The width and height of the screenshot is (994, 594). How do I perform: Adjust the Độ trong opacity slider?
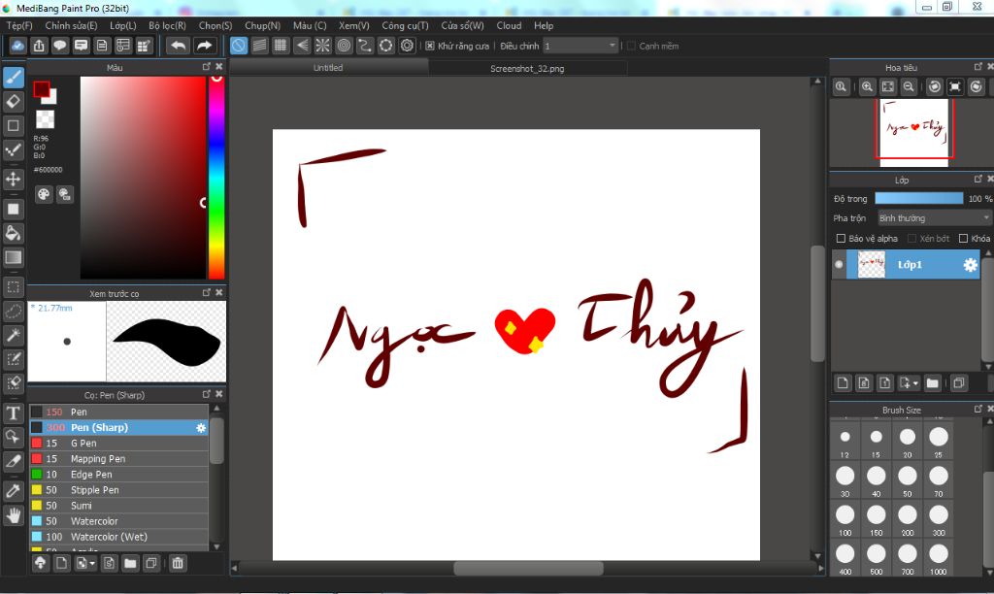pyautogui.click(x=919, y=198)
